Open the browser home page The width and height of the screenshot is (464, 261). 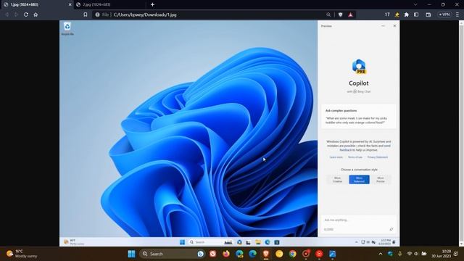pyautogui.click(x=36, y=14)
